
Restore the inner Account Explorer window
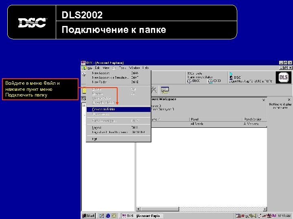point(285,68)
